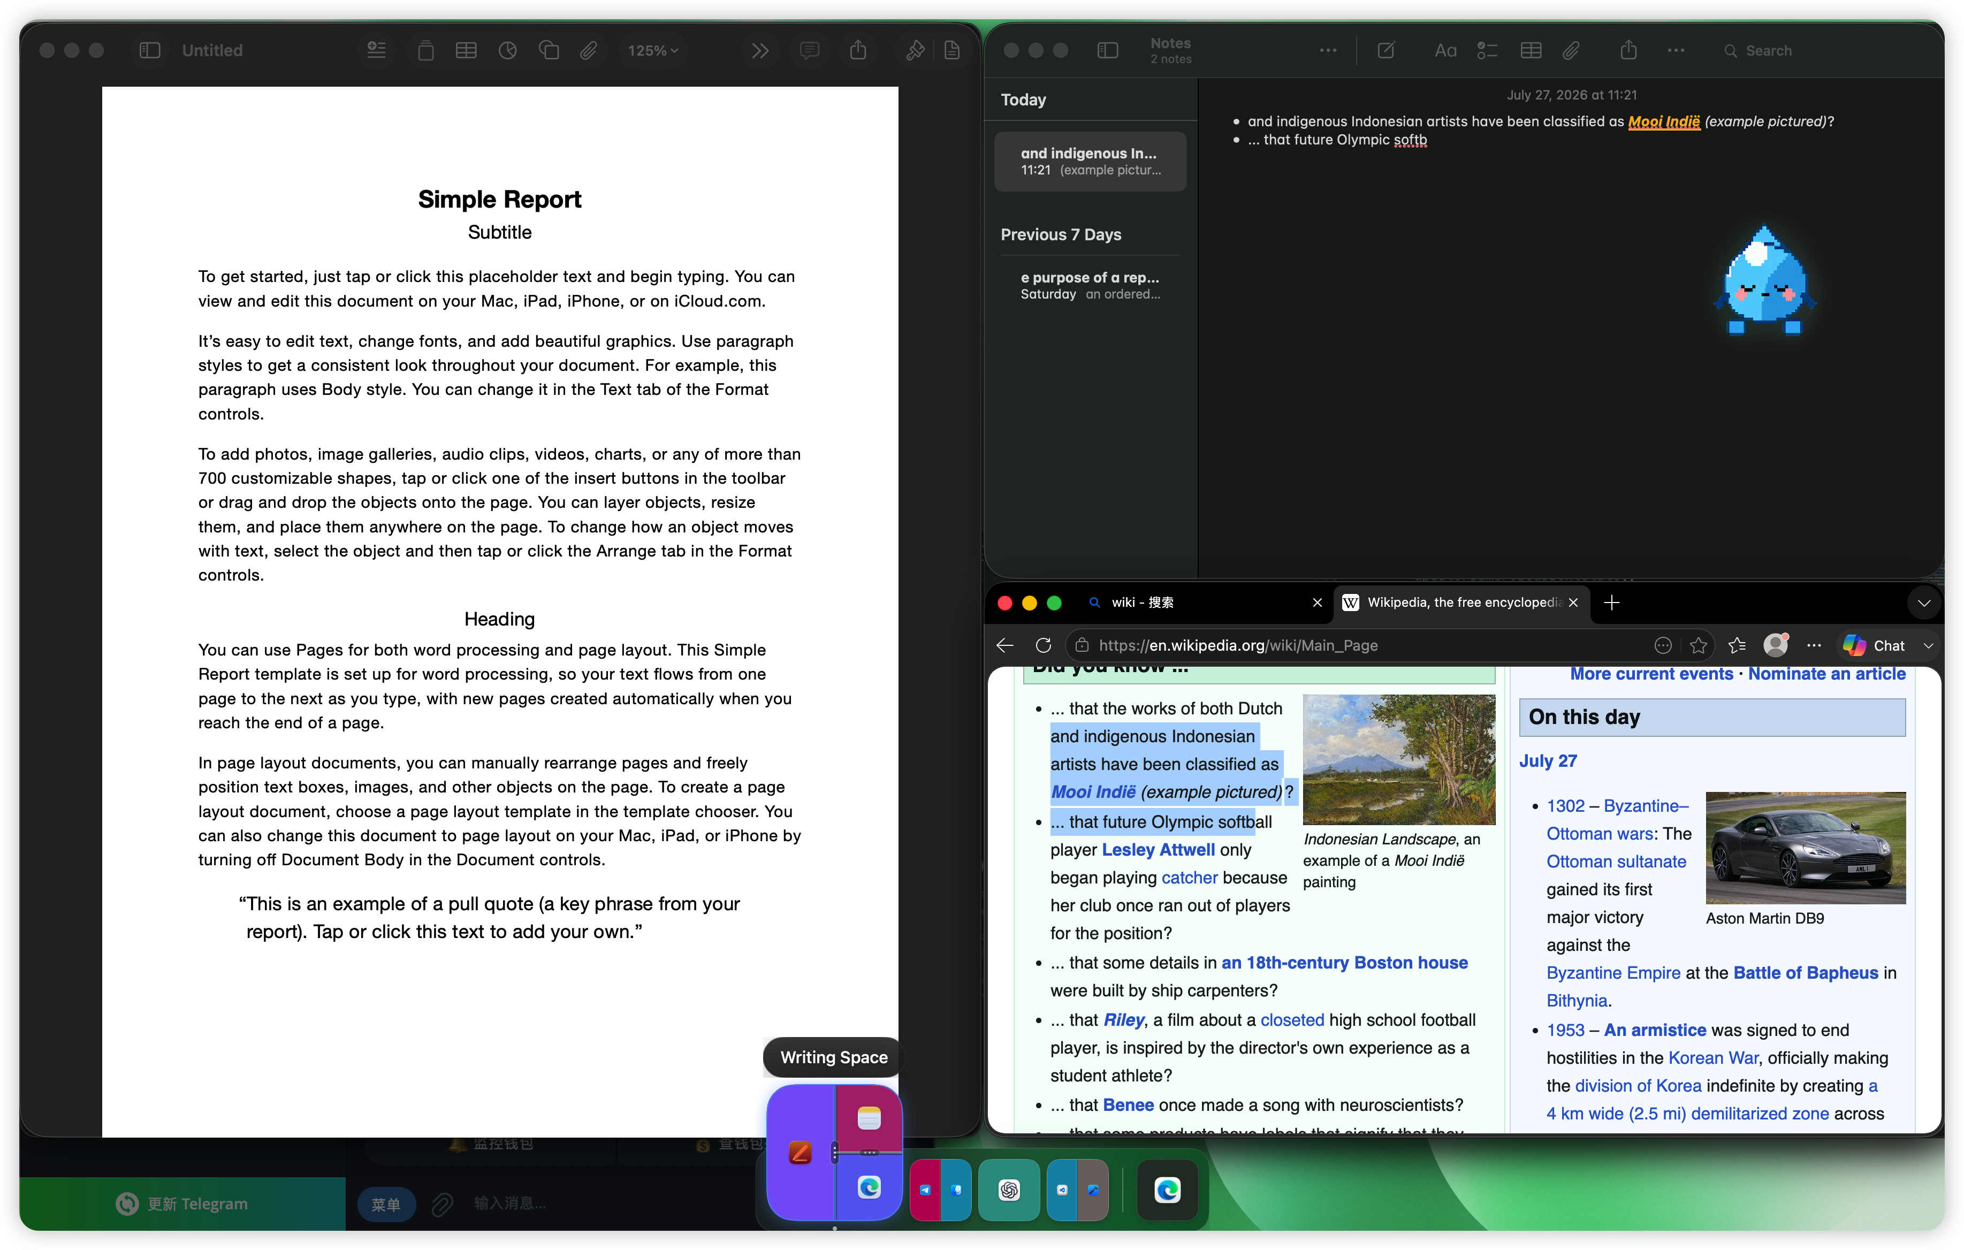Click the blue water-drop character in Notes
This screenshot has height=1250, width=1964.
pos(1764,280)
